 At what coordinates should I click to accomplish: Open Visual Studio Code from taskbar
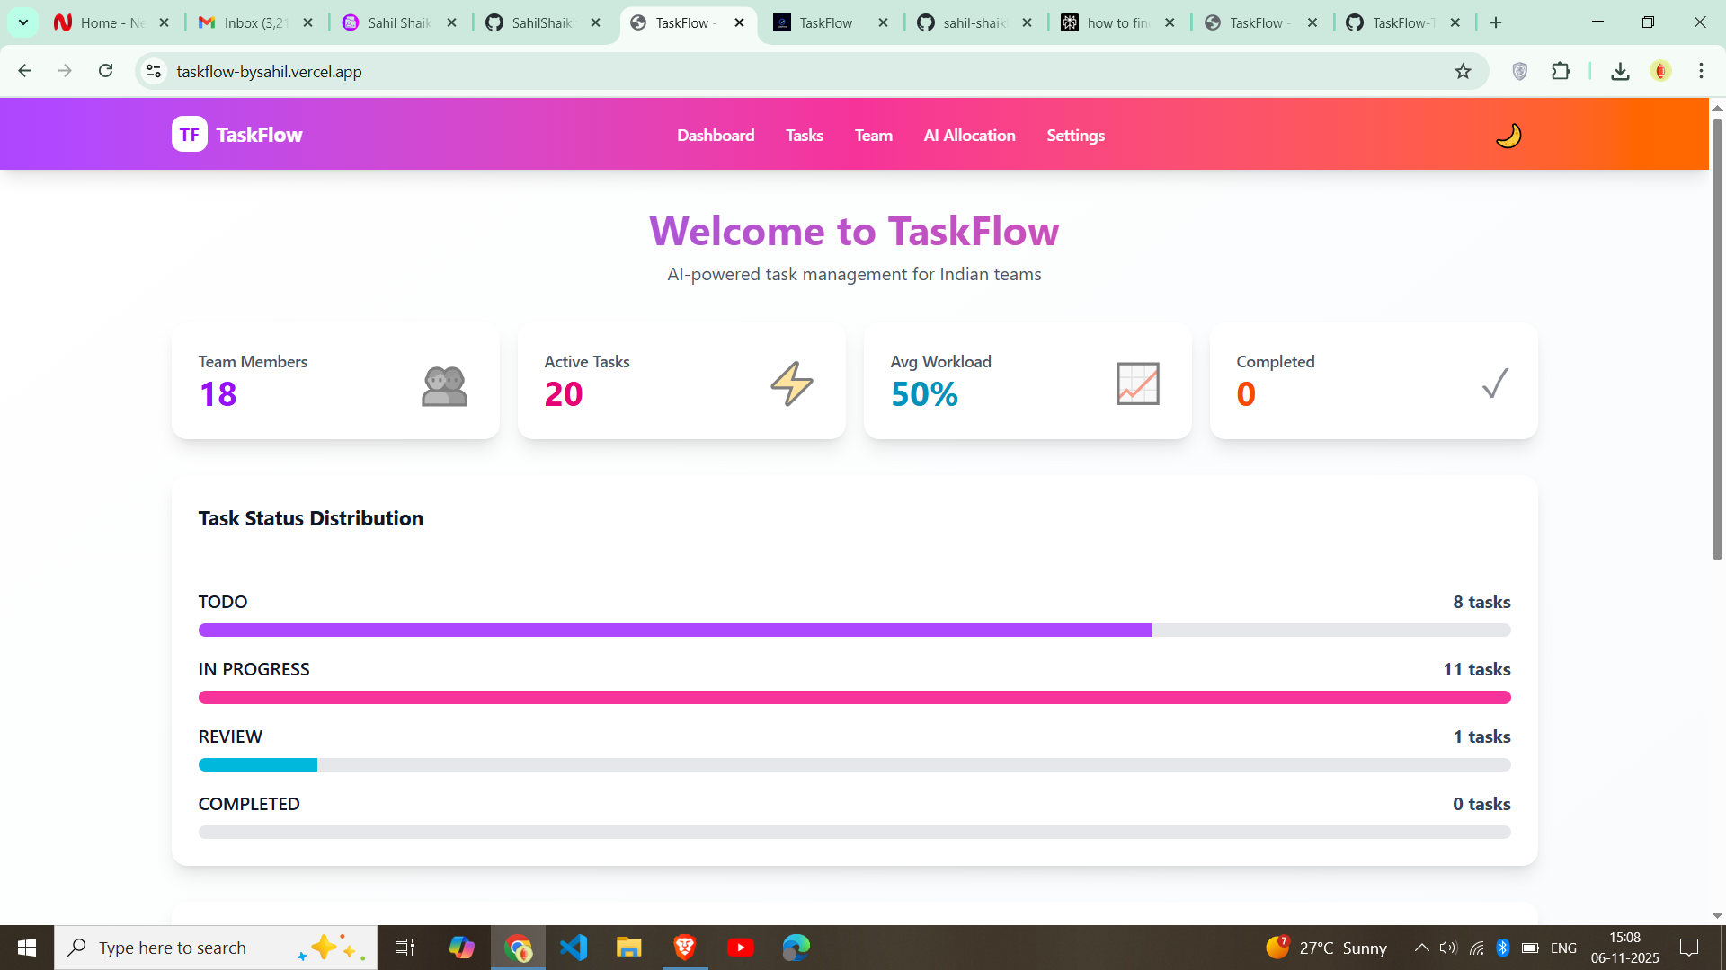click(x=574, y=948)
